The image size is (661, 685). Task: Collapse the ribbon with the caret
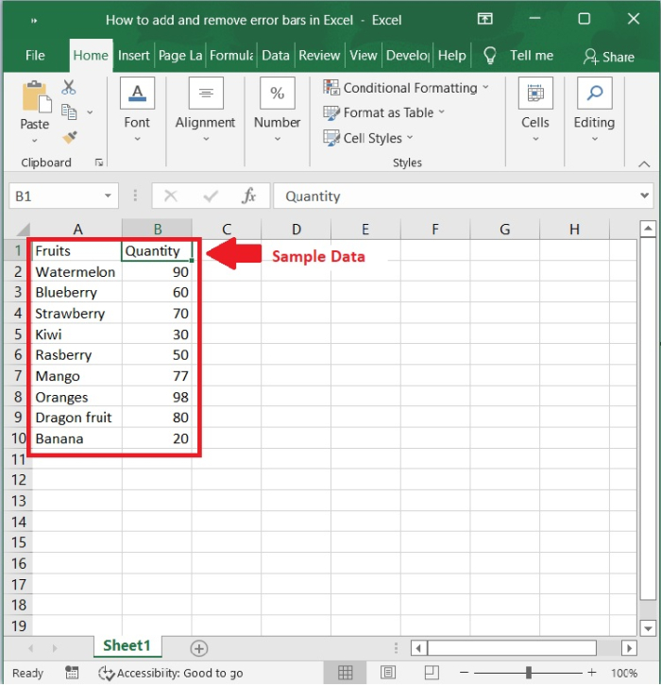pyautogui.click(x=644, y=164)
